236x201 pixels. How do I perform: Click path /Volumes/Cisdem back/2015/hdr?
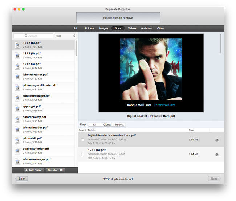coord(106,154)
